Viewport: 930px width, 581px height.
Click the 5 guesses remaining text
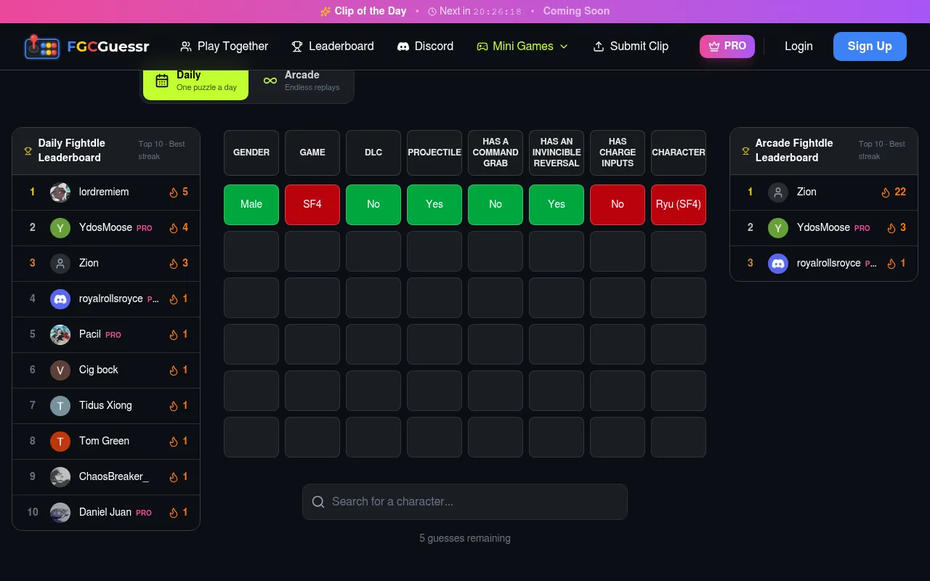(x=465, y=538)
